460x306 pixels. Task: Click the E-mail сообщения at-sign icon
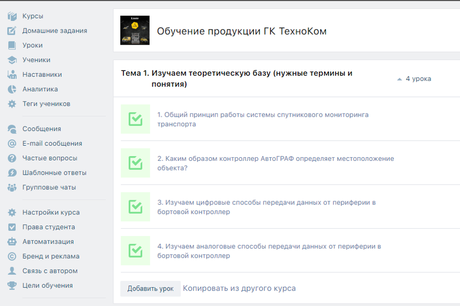12,144
